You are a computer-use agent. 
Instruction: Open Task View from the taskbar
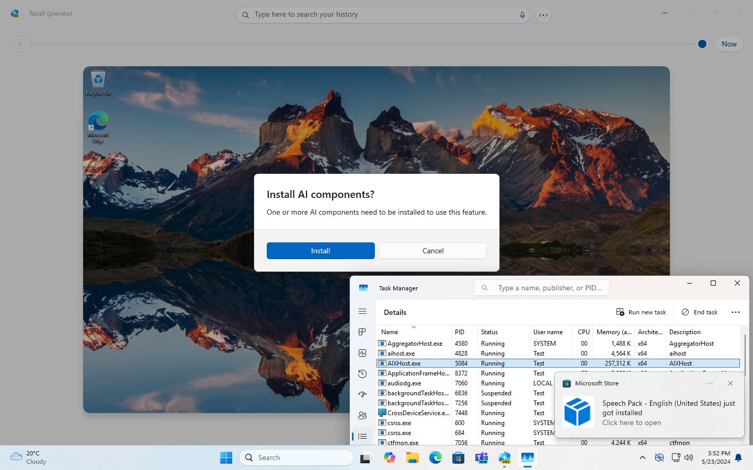tap(366, 458)
